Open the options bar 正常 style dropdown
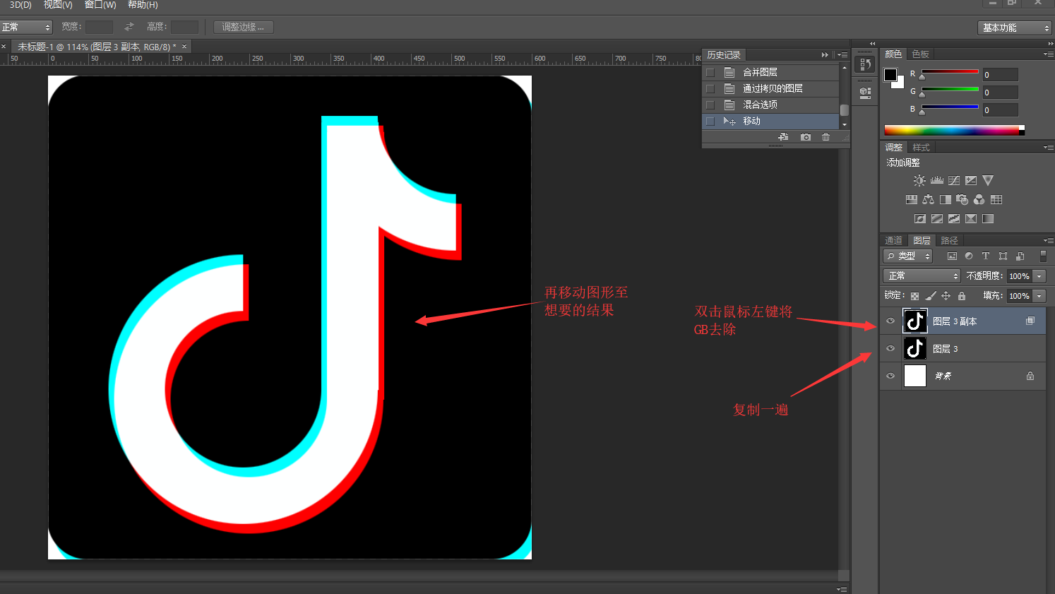The image size is (1055, 594). tap(26, 27)
